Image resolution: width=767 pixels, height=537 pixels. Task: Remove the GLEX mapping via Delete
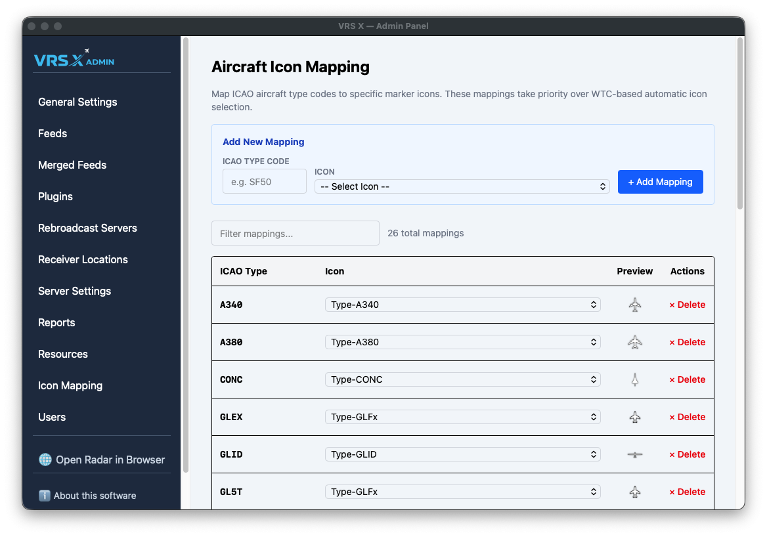687,417
